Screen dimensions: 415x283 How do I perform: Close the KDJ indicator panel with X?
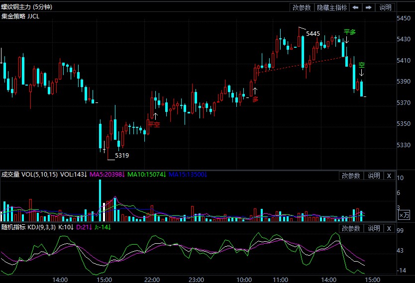(x=389, y=228)
